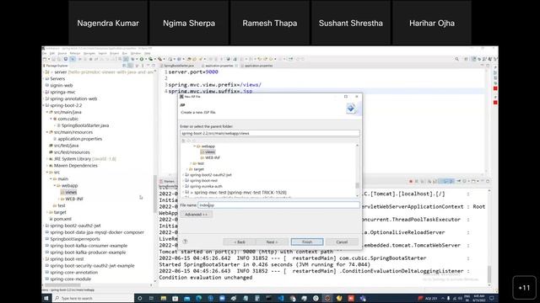Collapse com.cubic package node
540x303 pixels.
[51, 119]
